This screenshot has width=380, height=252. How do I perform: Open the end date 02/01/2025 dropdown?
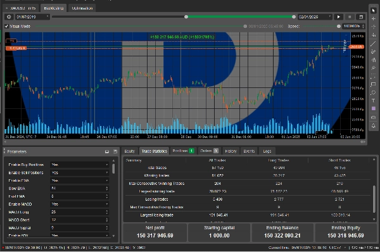315,17
